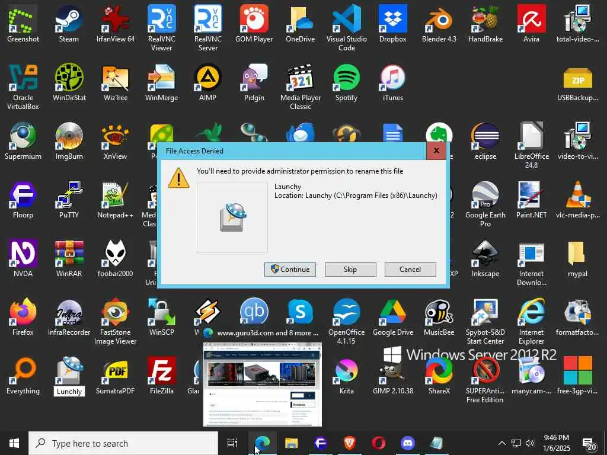The width and height of the screenshot is (607, 455).
Task: Open WinMerge shortcut
Action: [161, 82]
